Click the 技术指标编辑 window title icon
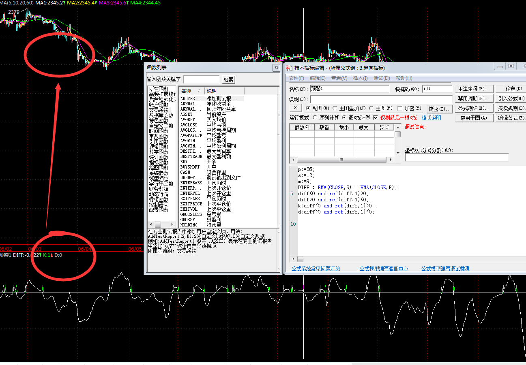The image size is (526, 365). tap(289, 68)
